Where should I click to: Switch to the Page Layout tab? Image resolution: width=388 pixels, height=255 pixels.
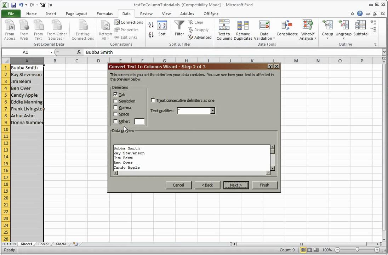pos(76,13)
